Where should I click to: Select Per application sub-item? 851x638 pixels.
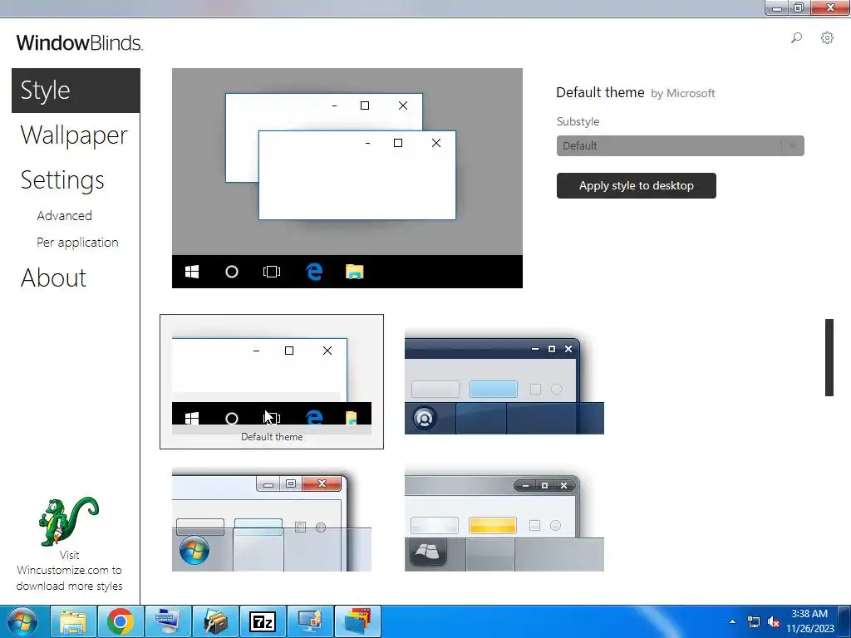pos(77,243)
